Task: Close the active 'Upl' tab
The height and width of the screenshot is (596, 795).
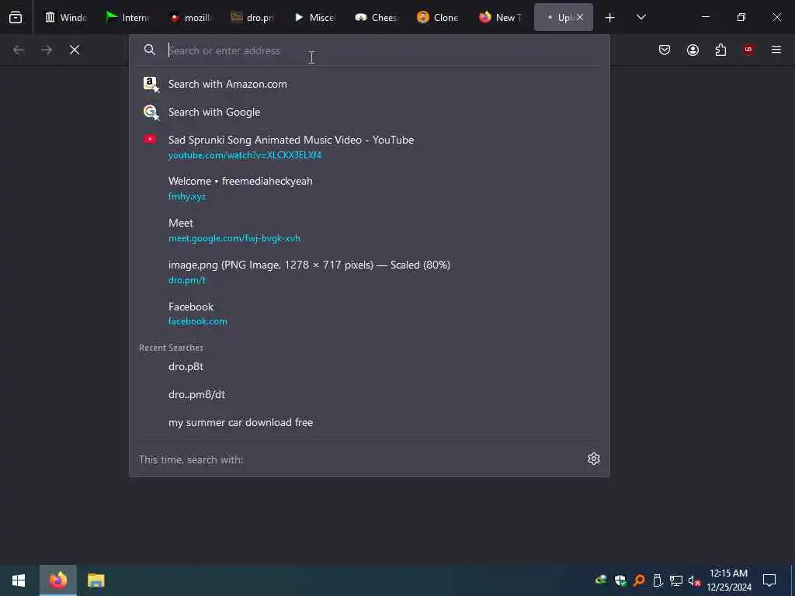Action: pos(580,17)
